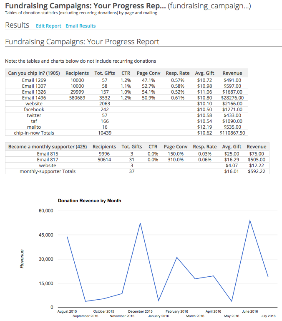This screenshot has height=321, width=282.
Task: Click the Can you chip in? (1905) header
Action: (x=34, y=73)
